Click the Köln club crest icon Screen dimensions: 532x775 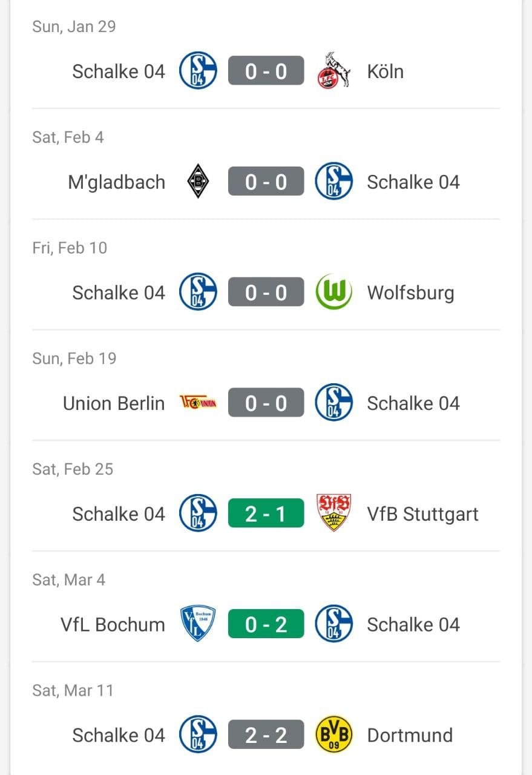point(333,71)
